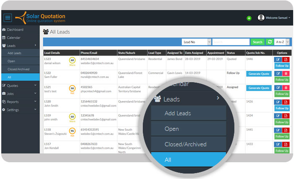The image size is (294, 179).
Task: Click Follow Up for lead L523
Action: point(282,66)
